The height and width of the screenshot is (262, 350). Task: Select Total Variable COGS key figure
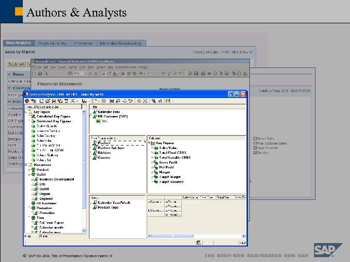175,158
